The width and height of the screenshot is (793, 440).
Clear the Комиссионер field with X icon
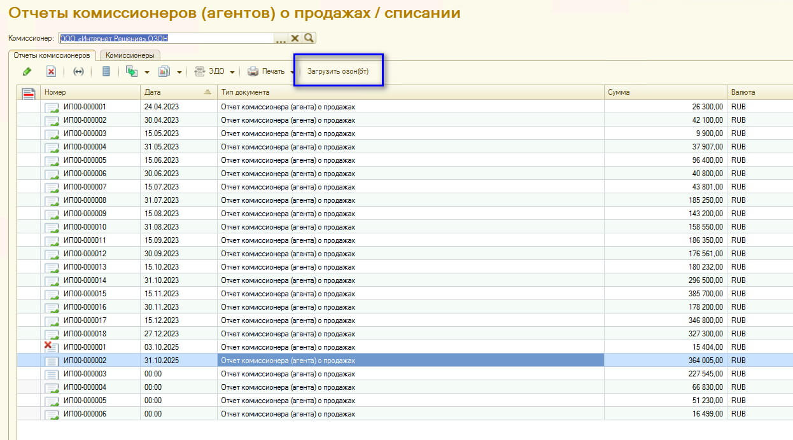pos(295,38)
